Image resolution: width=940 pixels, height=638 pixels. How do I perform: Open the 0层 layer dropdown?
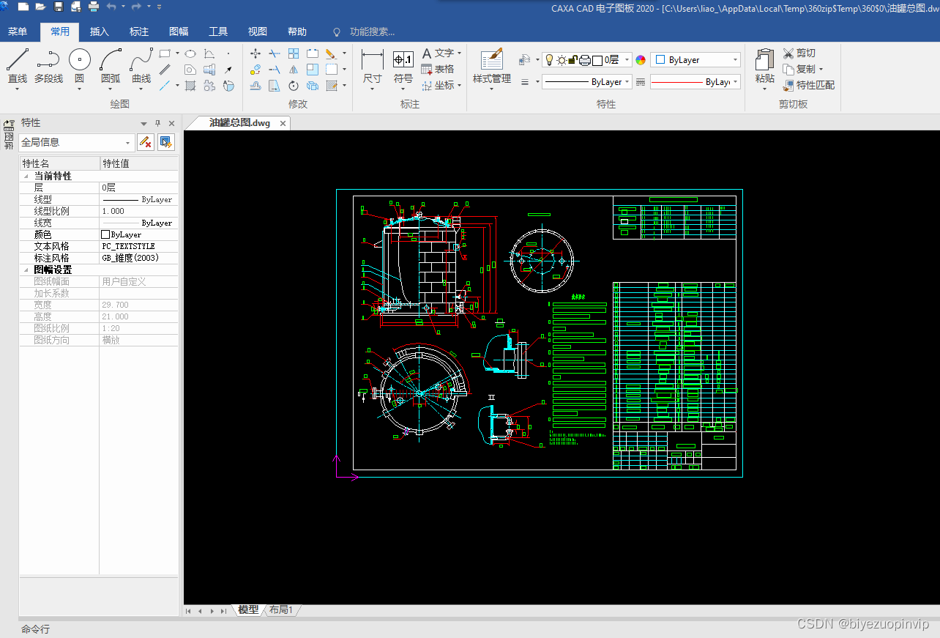627,60
